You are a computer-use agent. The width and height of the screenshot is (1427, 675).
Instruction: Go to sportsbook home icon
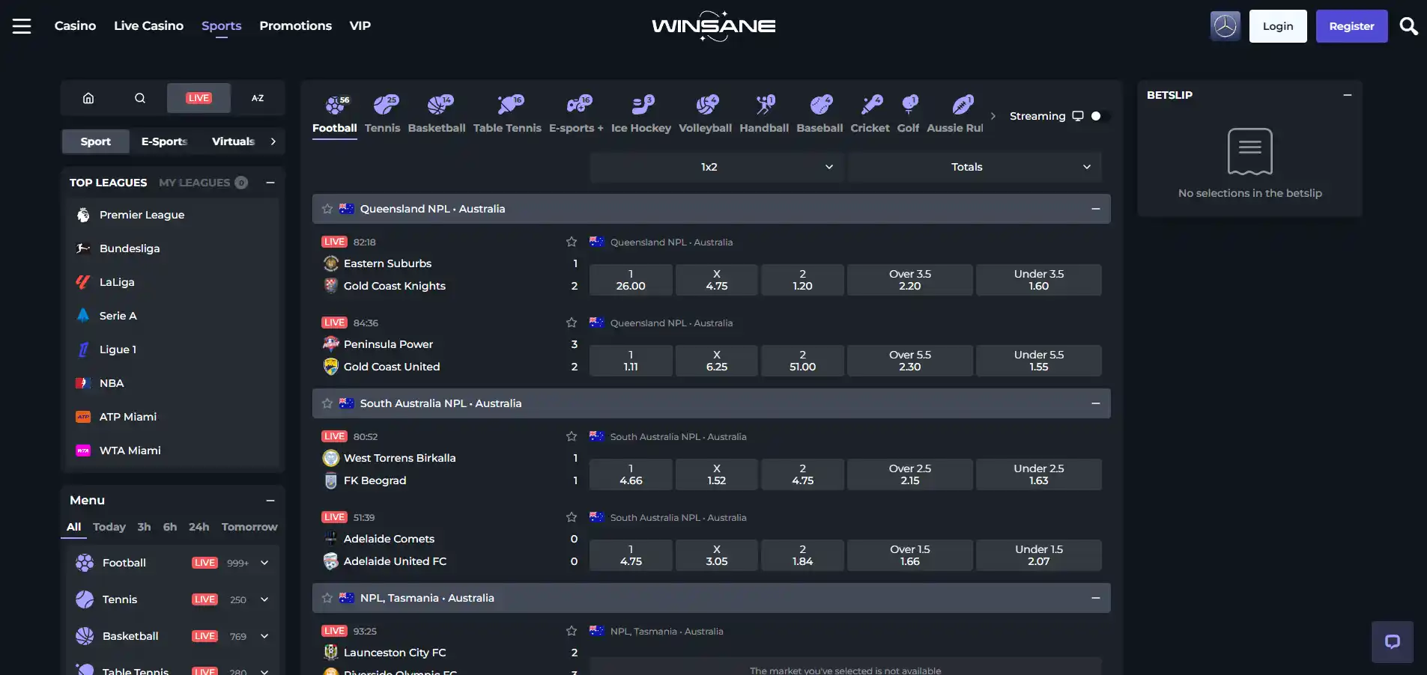(88, 98)
